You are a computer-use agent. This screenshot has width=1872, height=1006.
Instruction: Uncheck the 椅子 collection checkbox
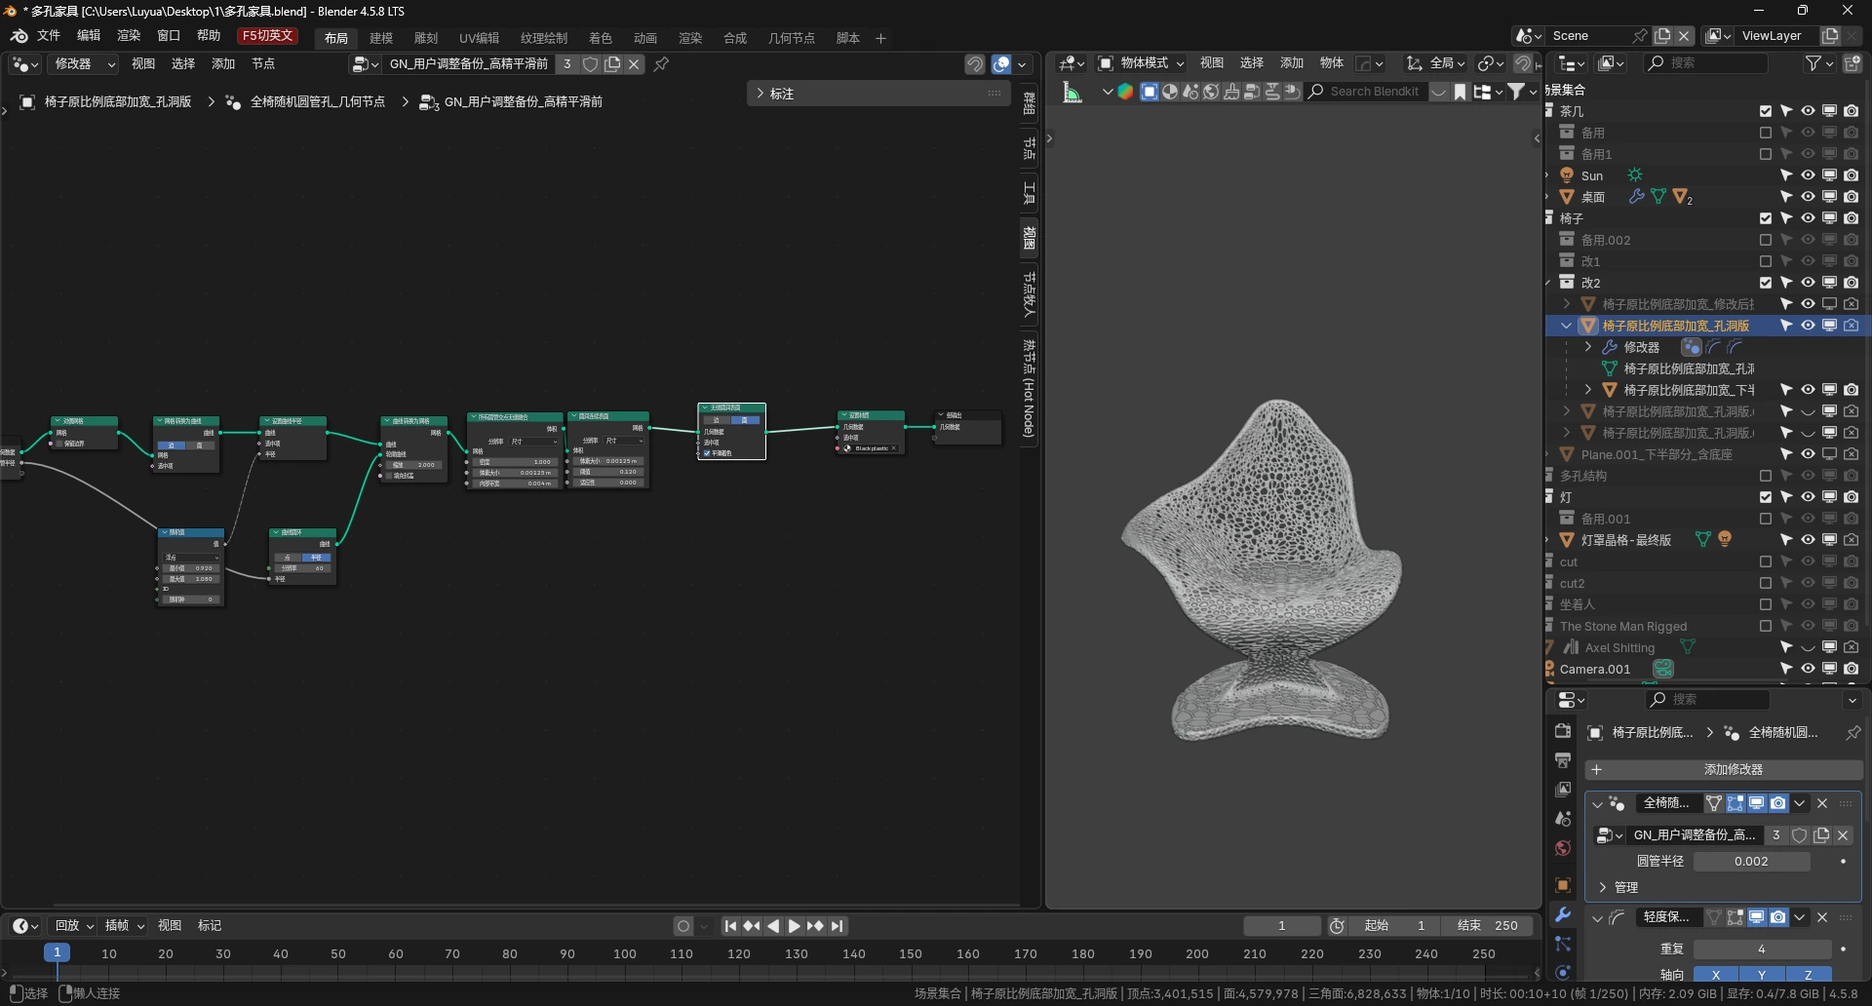(x=1766, y=218)
